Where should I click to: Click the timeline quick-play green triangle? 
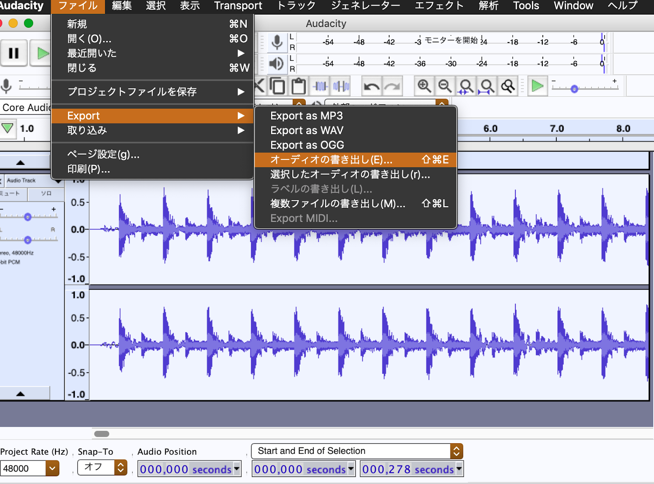pos(7,129)
